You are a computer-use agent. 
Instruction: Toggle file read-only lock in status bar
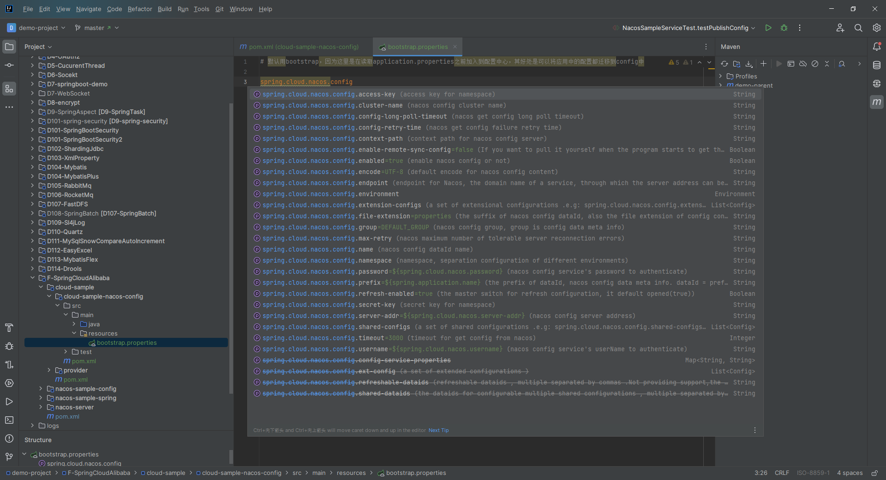click(x=874, y=473)
